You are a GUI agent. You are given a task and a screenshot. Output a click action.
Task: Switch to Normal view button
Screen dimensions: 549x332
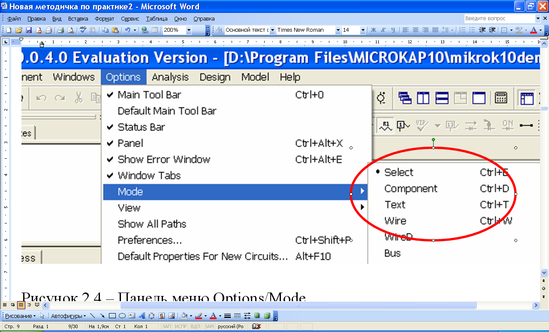pyautogui.click(x=5, y=305)
